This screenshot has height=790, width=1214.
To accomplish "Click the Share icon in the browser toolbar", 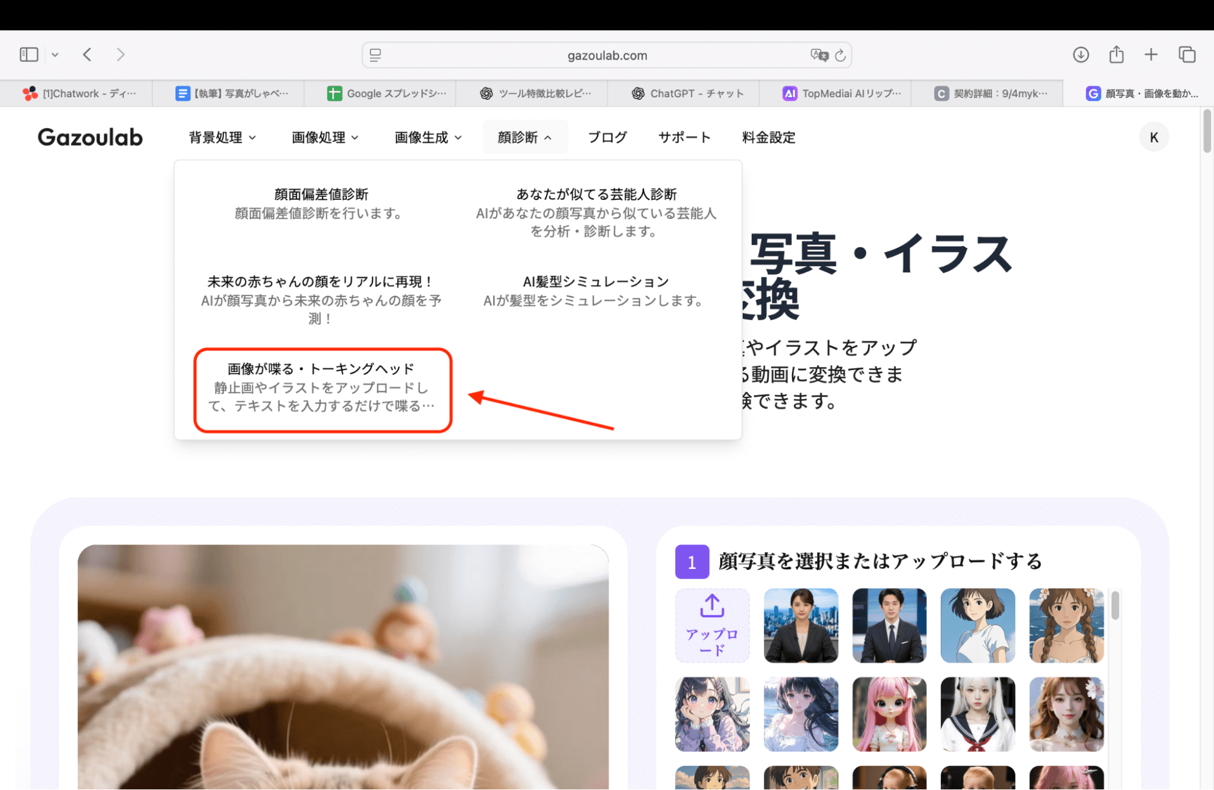I will (x=1116, y=54).
